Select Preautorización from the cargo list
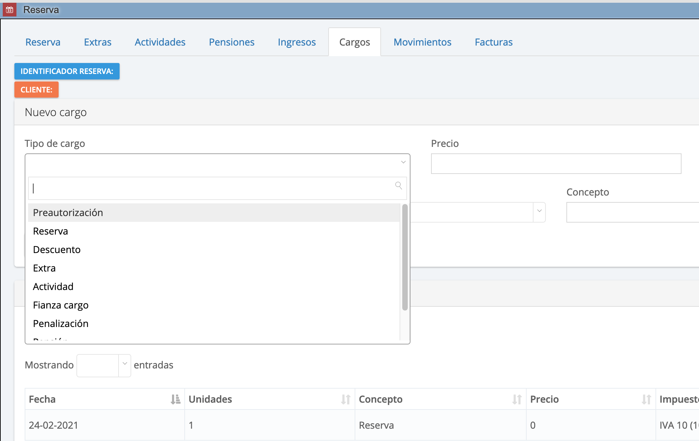The image size is (699, 441). click(x=68, y=213)
